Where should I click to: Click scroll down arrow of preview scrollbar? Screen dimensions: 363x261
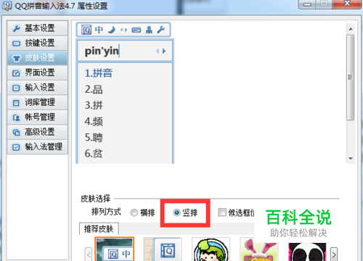pyautogui.click(x=351, y=159)
